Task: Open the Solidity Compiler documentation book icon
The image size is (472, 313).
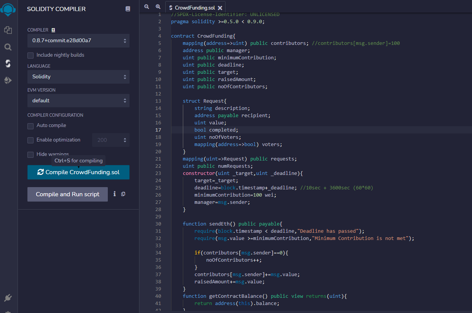Action: (x=128, y=9)
